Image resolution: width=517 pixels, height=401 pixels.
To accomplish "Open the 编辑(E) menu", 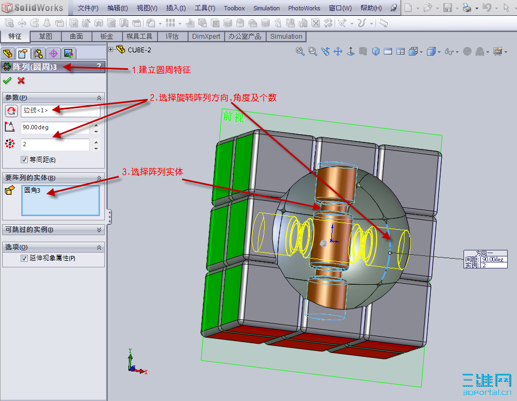I will pos(117,8).
